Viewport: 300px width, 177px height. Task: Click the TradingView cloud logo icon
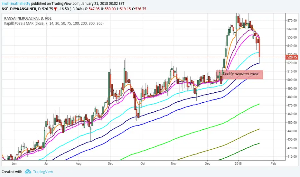point(28,171)
